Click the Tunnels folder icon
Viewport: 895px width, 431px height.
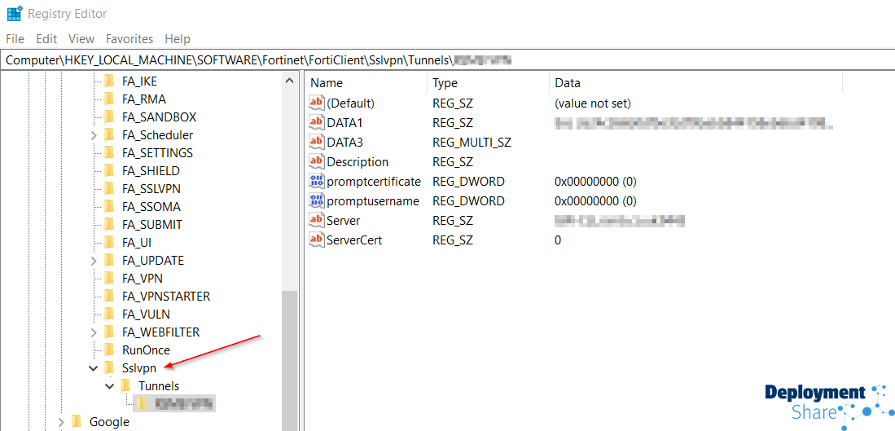click(125, 385)
